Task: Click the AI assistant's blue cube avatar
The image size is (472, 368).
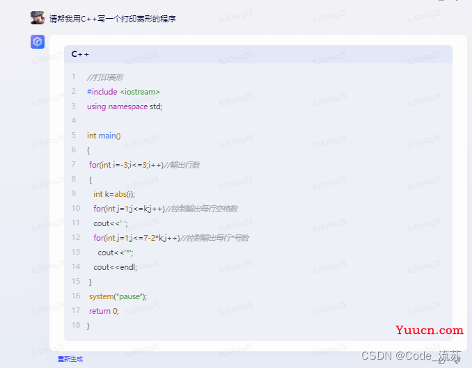Action: [x=38, y=42]
